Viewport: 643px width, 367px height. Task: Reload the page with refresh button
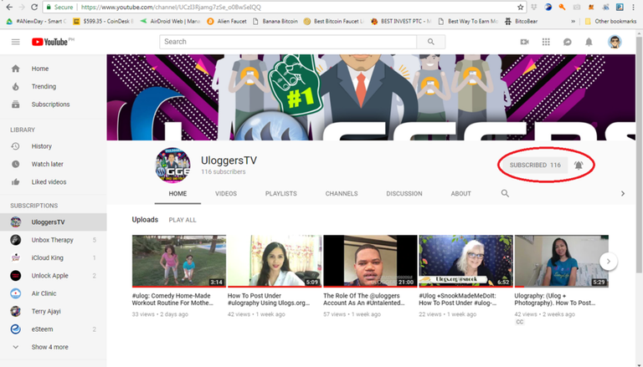(34, 7)
